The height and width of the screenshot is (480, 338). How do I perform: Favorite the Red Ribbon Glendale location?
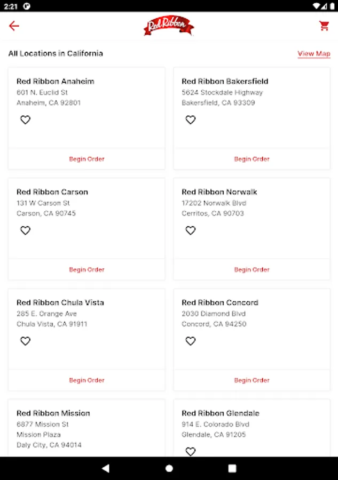(x=191, y=451)
